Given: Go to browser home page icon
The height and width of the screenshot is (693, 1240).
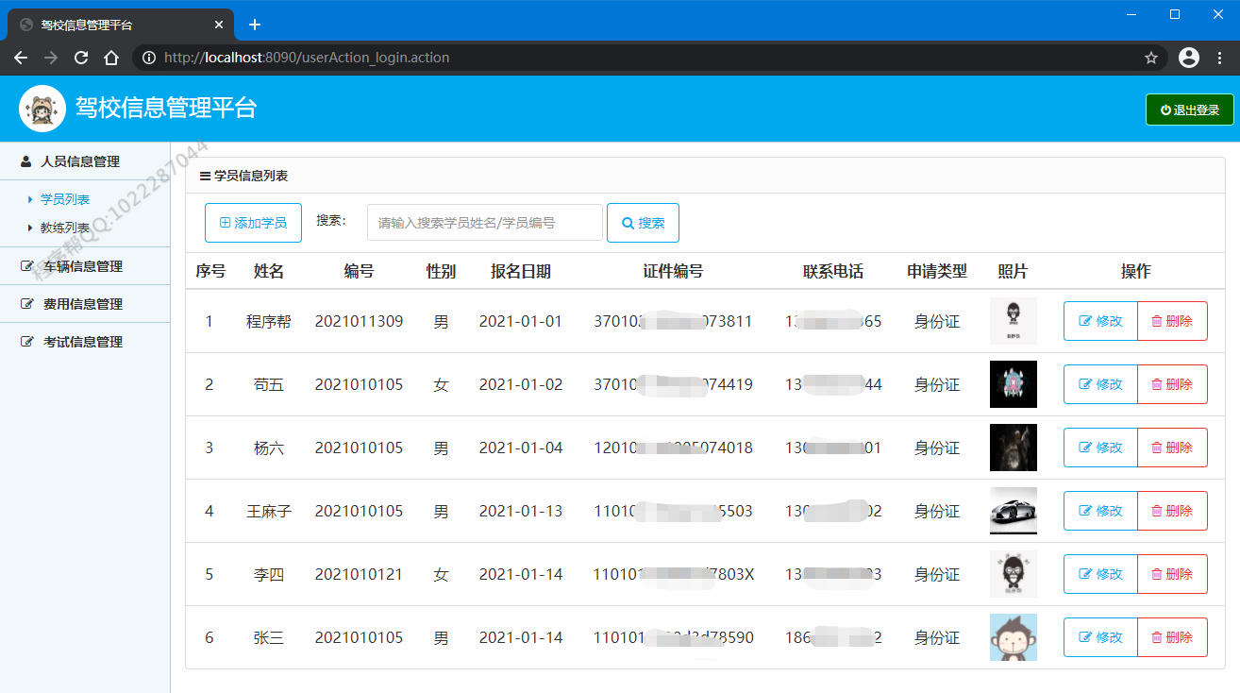Looking at the screenshot, I should [111, 58].
